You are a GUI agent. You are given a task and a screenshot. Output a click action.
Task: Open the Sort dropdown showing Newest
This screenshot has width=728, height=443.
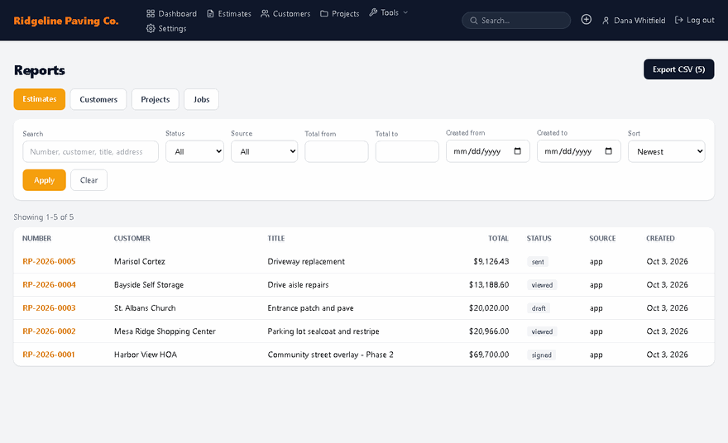point(666,152)
